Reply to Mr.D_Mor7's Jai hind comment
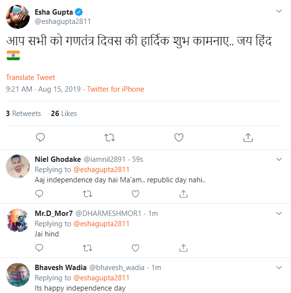This screenshot has width=291, height=293. click(x=39, y=248)
